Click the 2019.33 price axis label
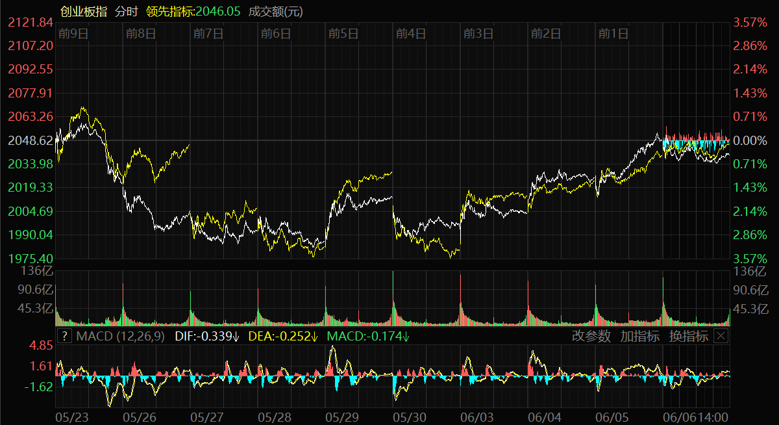This screenshot has height=425, width=779. [x=31, y=187]
